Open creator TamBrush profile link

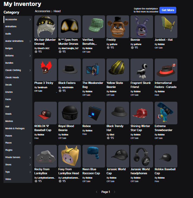42,87
